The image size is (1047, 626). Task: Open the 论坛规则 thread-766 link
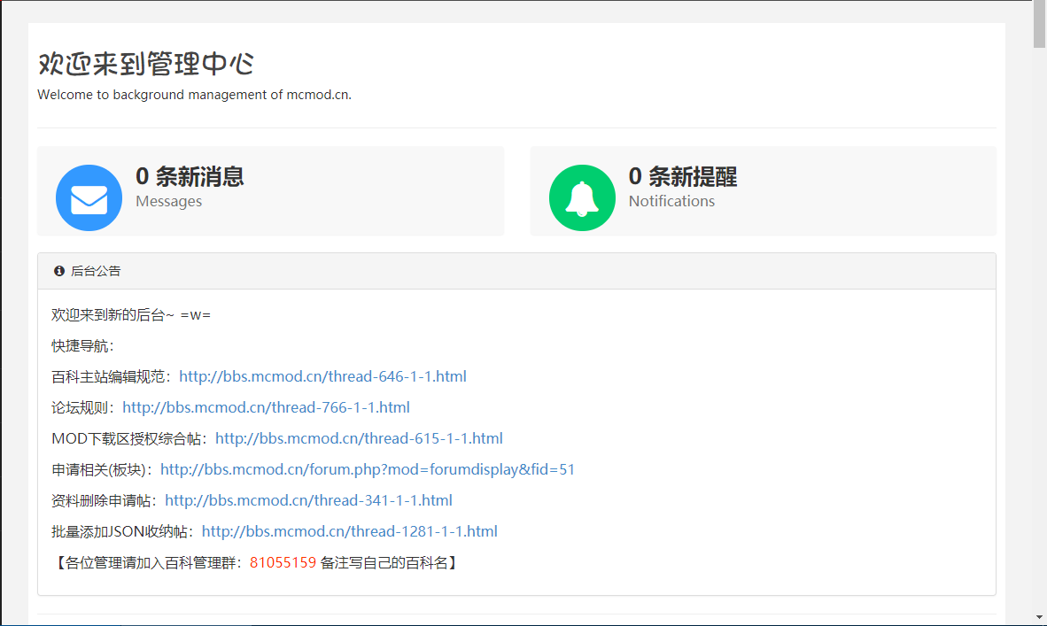click(266, 407)
